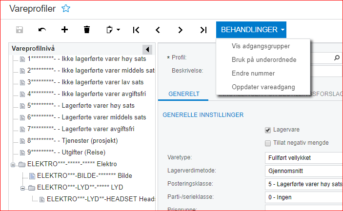Add a new record with plus icon
This screenshot has width=343, height=211.
click(x=64, y=30)
